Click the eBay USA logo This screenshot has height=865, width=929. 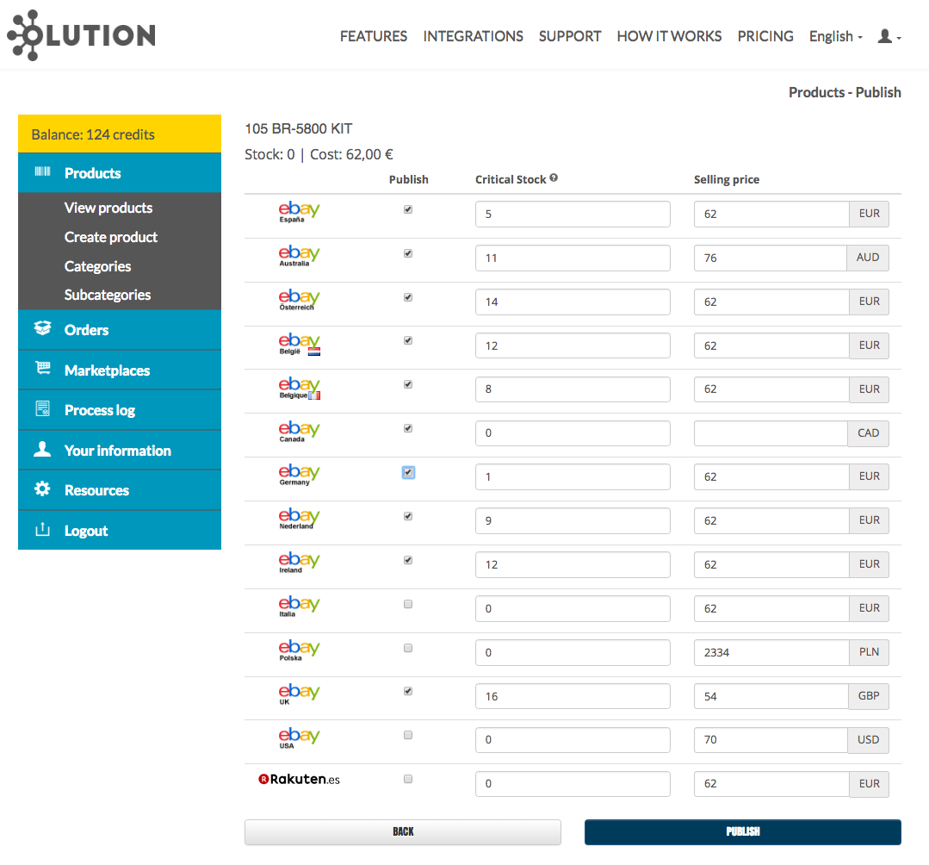tap(300, 738)
